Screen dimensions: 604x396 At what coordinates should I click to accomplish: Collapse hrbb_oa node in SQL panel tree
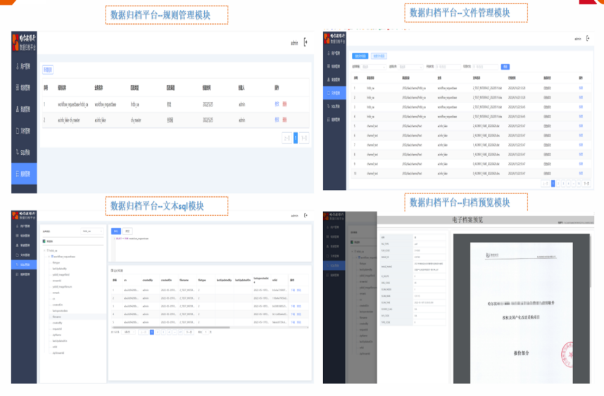44,250
